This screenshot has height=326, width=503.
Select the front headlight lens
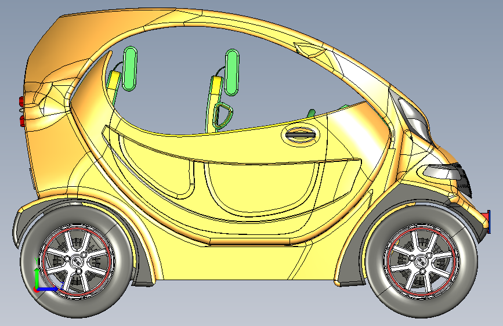415,119
